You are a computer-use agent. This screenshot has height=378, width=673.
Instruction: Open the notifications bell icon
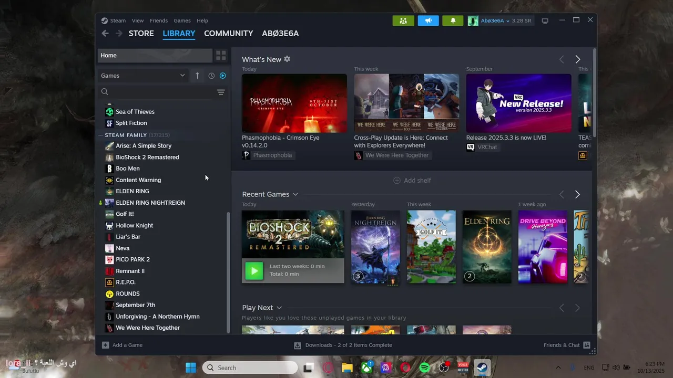(x=453, y=20)
